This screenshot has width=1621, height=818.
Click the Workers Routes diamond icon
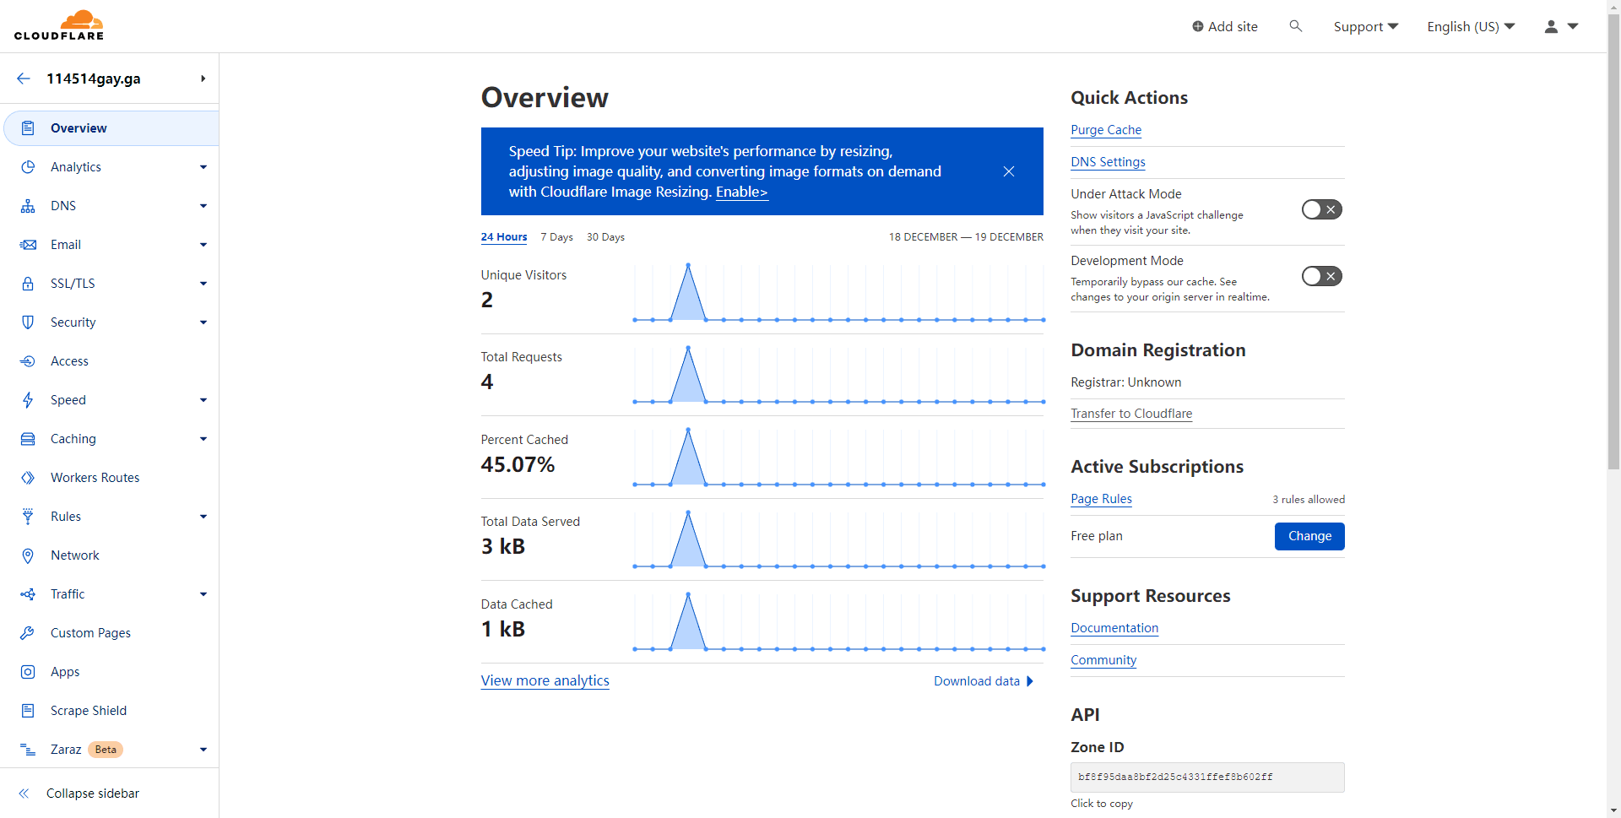28,478
